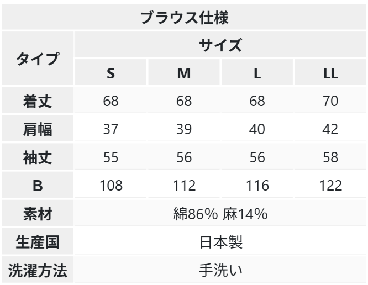Select the bust value 108
Image resolution: width=368 pixels, height=285 pixels.
tap(111, 186)
